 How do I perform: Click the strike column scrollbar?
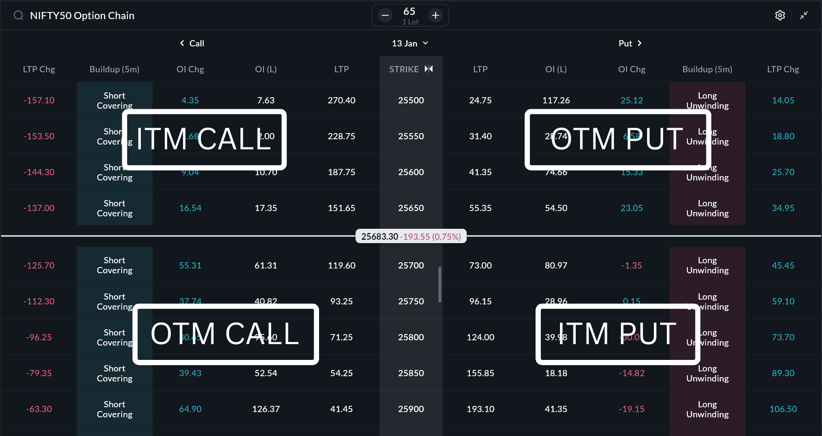[439, 285]
